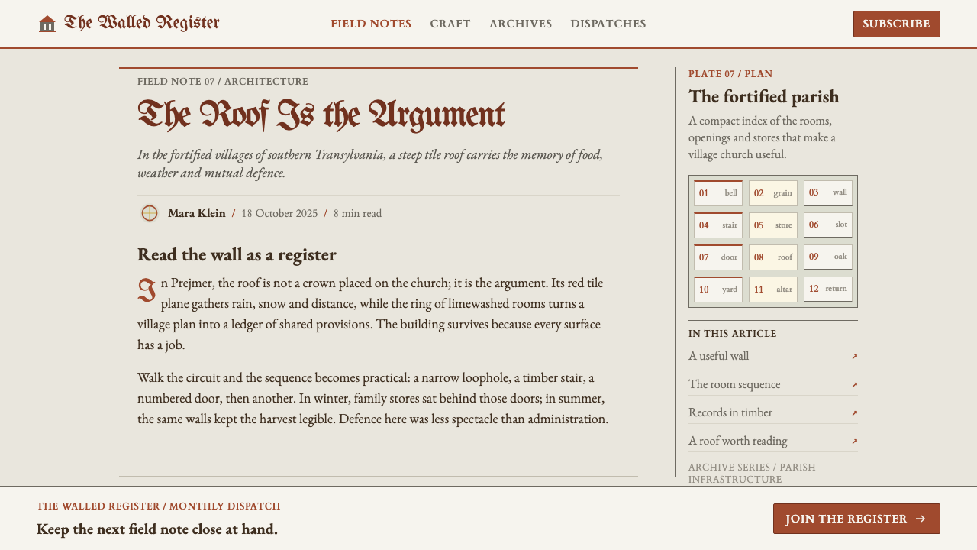Screen dimensions: 977x550
Task: Click the Field Note 07 / Architecture label
Action: [223, 82]
